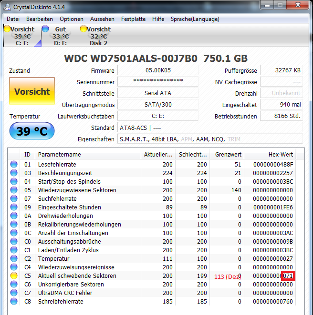Image resolution: width=313 pixels, height=315 pixels.
Task: Click the Standard field ATA8-ACS
Action: click(x=210, y=128)
